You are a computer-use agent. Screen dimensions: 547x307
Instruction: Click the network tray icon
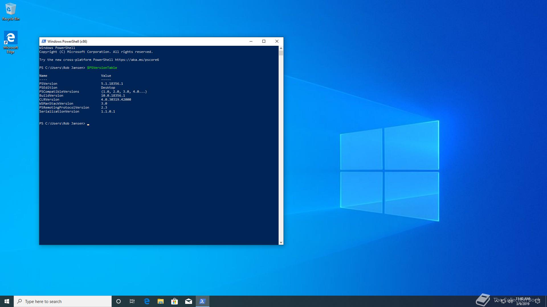[x=503, y=301]
